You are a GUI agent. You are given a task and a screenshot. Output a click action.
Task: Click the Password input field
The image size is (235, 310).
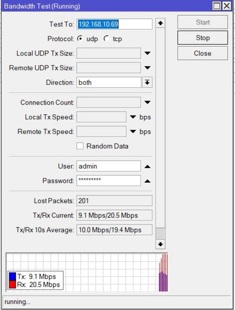[x=109, y=181]
